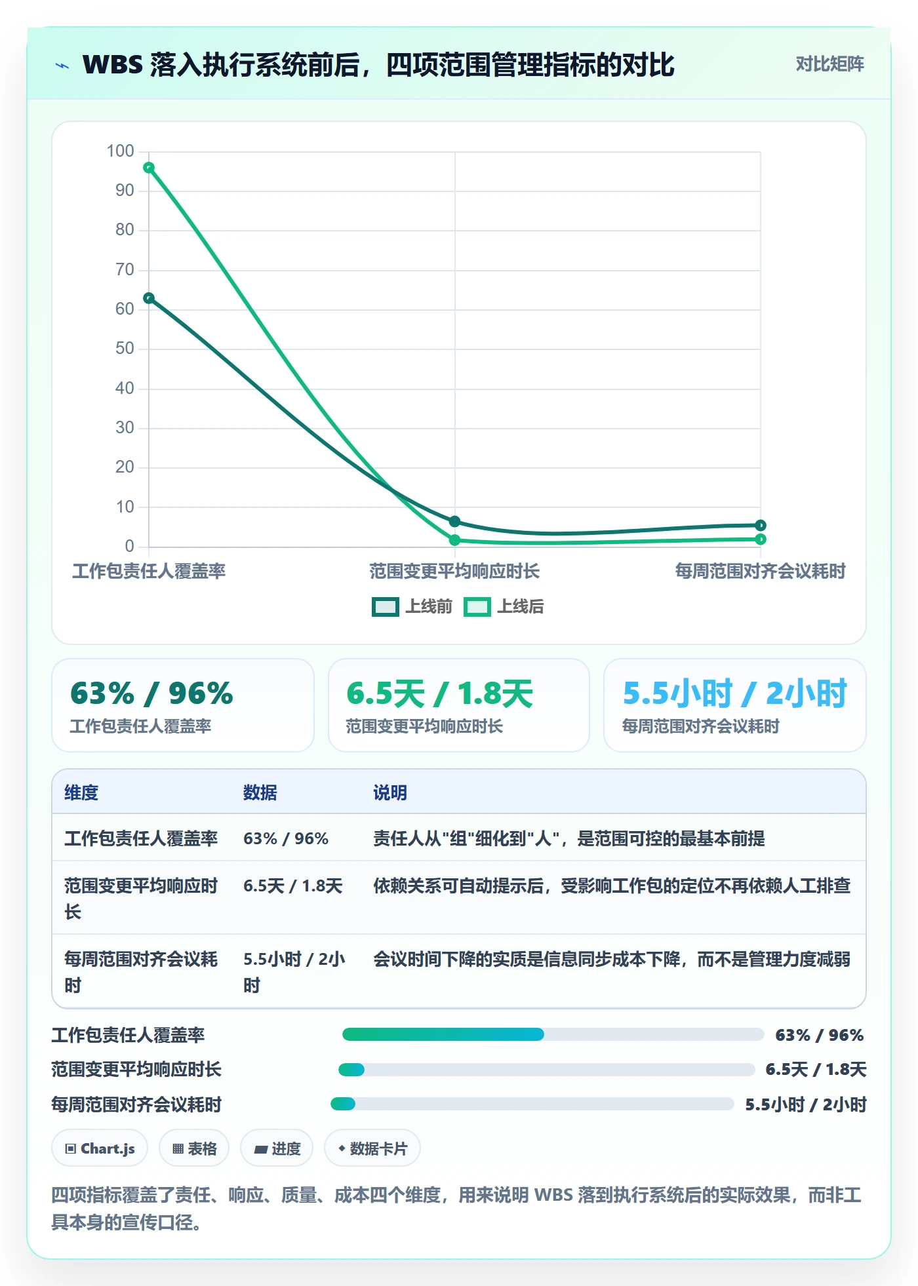Select the 数据卡片 chip
This screenshot has width=918, height=1286.
coord(372,1148)
